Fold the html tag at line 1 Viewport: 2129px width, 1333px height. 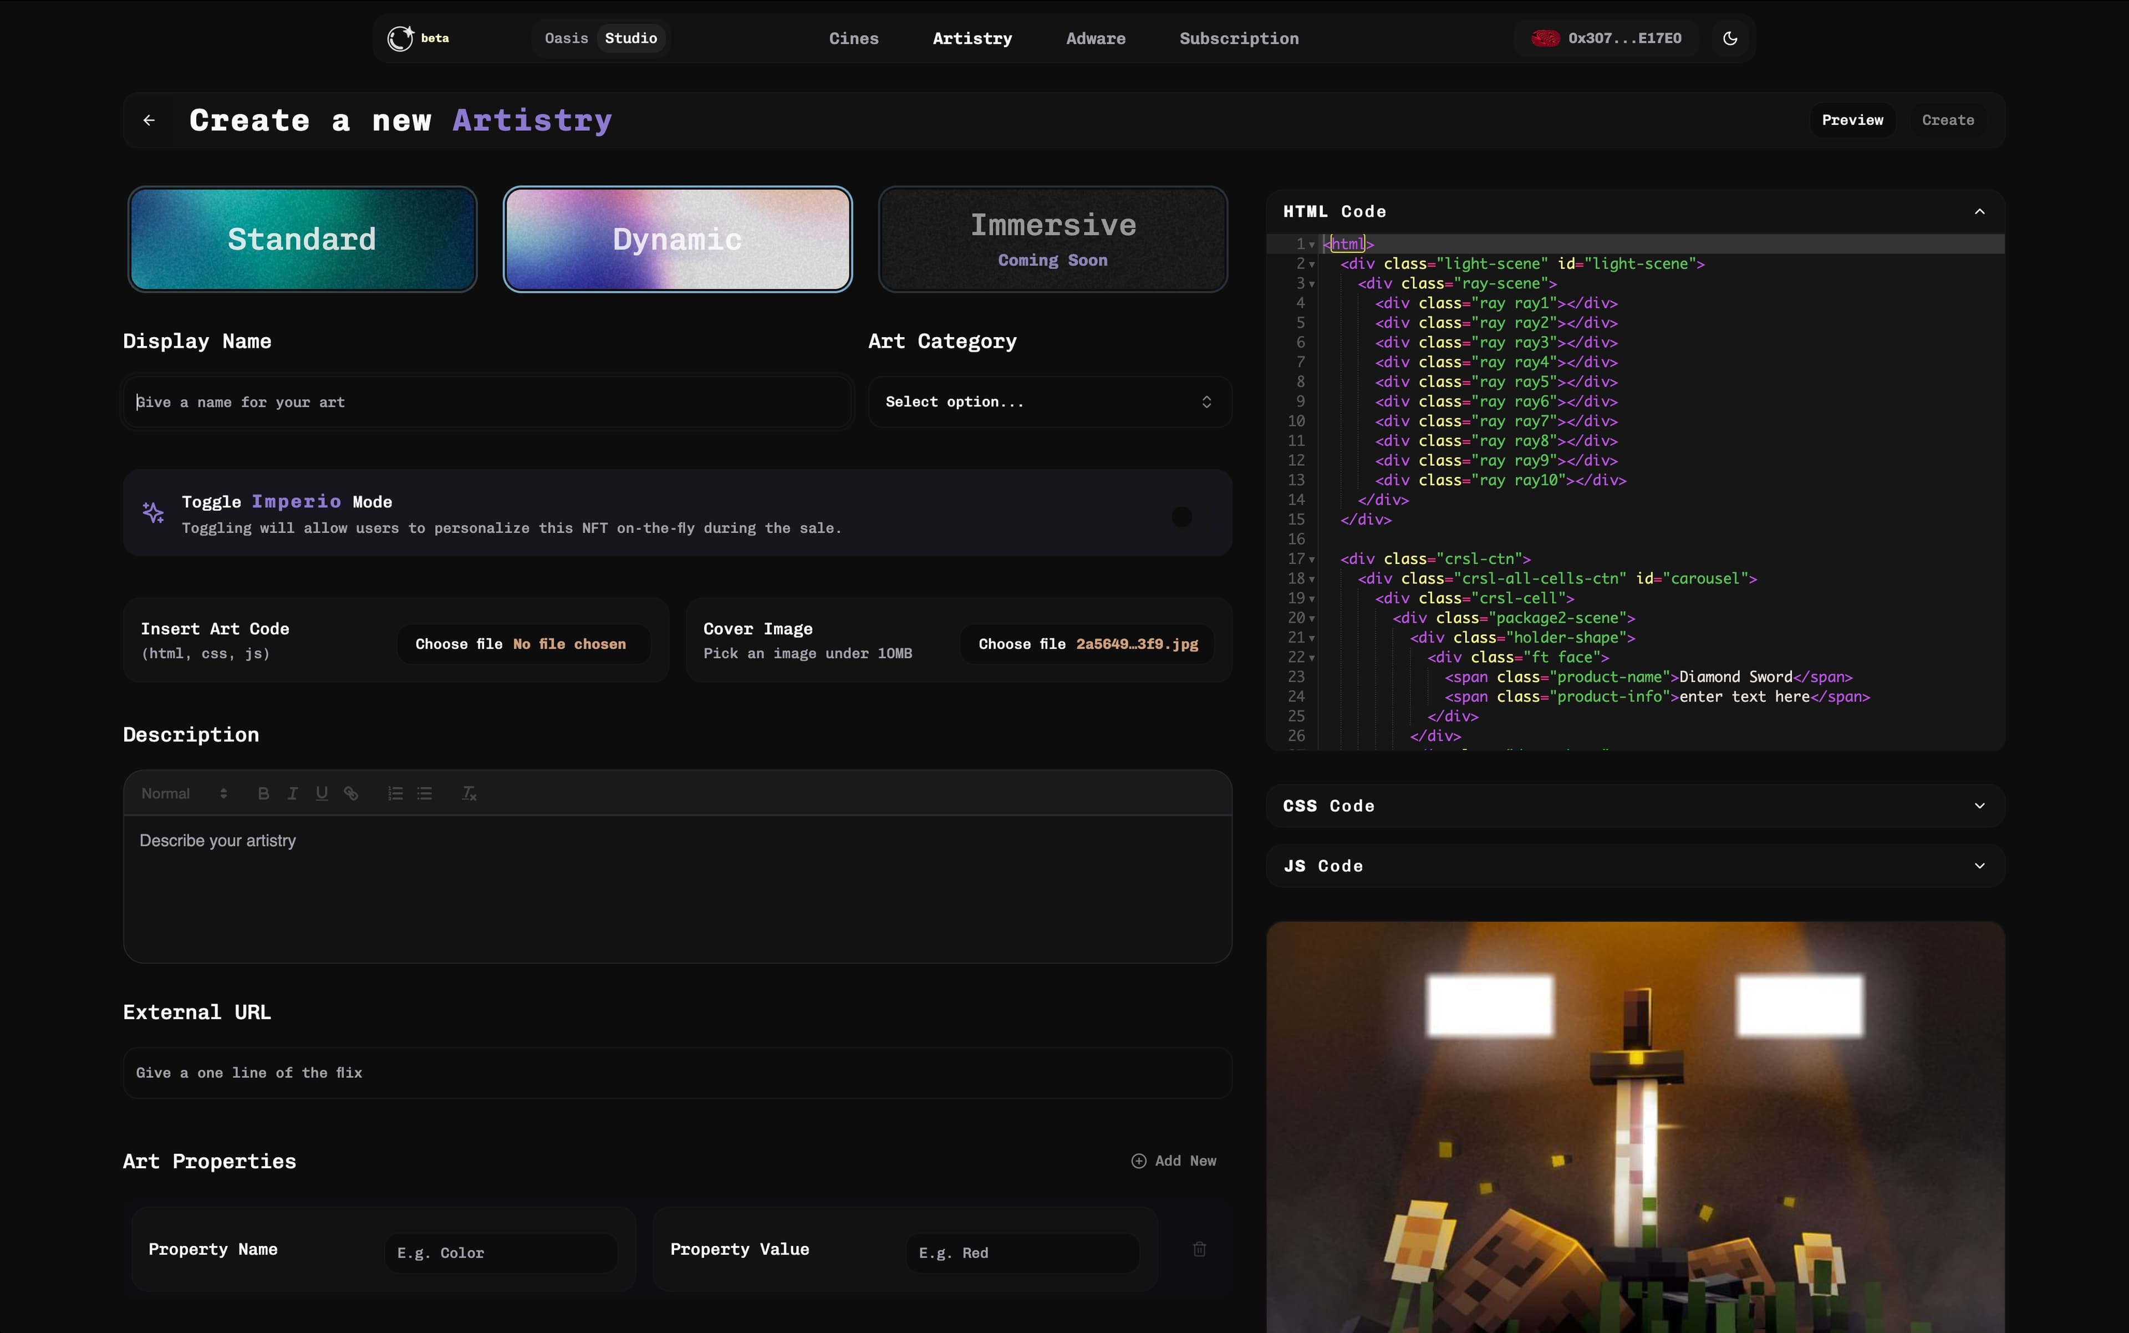(1312, 244)
